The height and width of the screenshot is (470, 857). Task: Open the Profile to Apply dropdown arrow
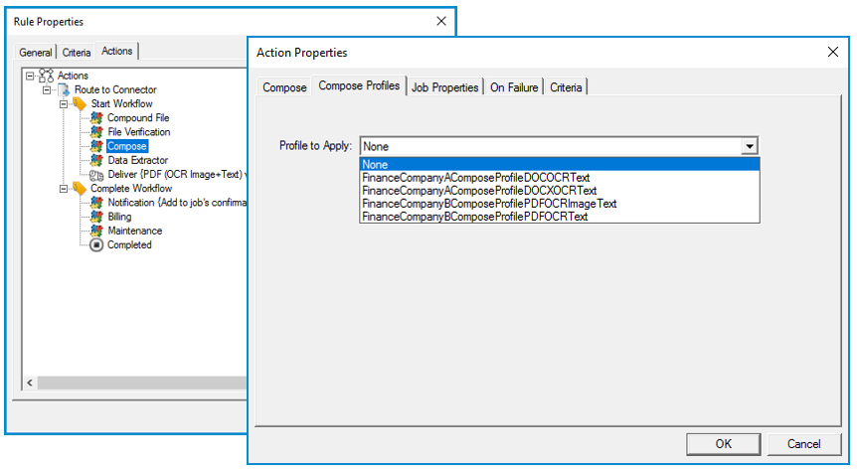tap(750, 146)
